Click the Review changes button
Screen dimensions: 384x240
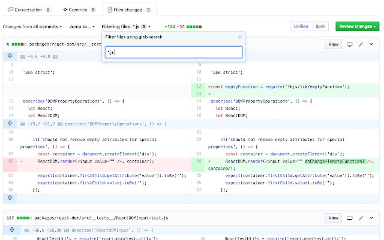[357, 26]
